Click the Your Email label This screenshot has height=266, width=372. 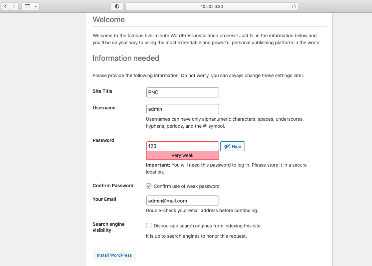[x=104, y=199]
